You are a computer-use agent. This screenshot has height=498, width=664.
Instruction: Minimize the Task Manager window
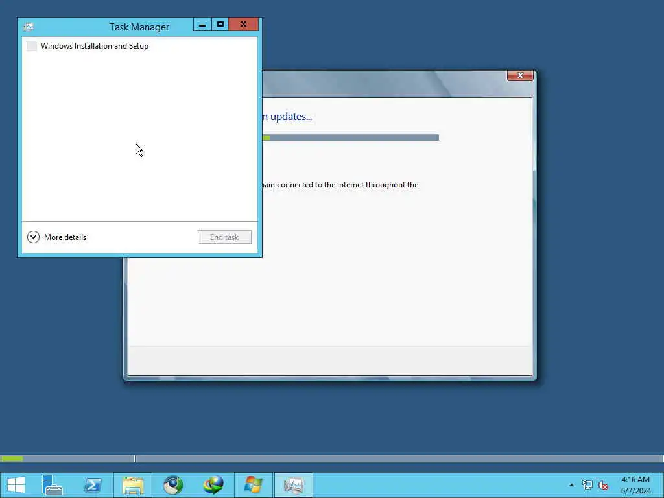(x=202, y=25)
